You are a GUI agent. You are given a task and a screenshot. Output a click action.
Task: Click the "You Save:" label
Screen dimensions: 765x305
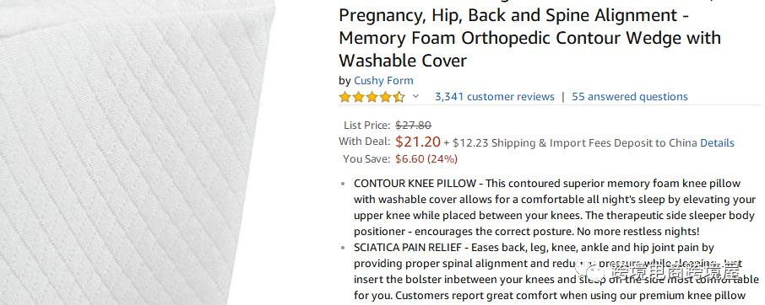click(x=366, y=159)
